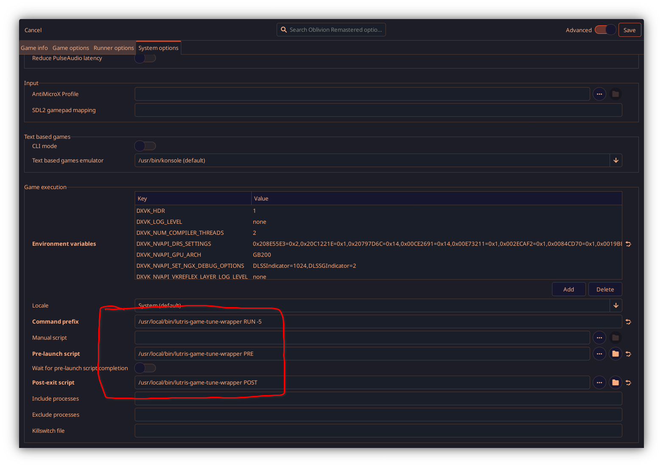This screenshot has width=663, height=467.
Task: Reset Environment variables to default
Action: (628, 244)
